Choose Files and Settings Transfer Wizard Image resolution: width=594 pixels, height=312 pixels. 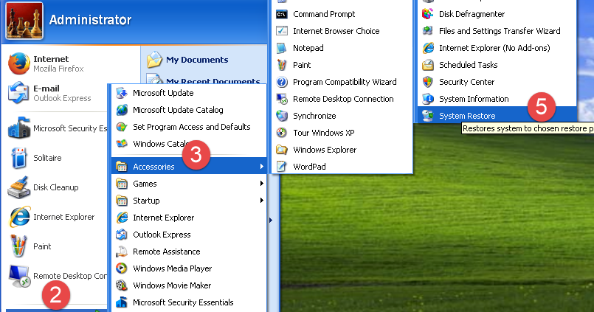coord(497,31)
